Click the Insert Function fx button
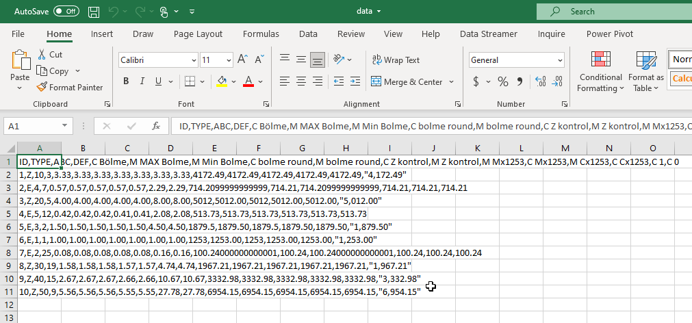Viewport: 692px width, 323px height. 156,126
